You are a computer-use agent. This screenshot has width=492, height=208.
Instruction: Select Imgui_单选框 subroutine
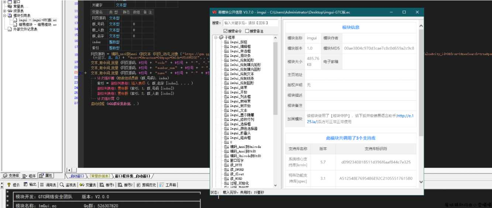[x=240, y=51]
